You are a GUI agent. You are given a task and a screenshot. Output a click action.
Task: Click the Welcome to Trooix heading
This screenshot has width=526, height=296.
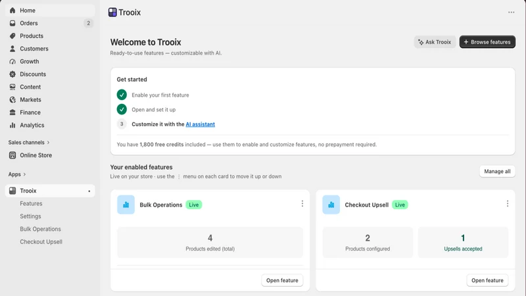click(145, 42)
